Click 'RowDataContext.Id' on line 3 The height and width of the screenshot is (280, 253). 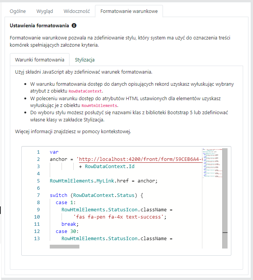point(110,167)
